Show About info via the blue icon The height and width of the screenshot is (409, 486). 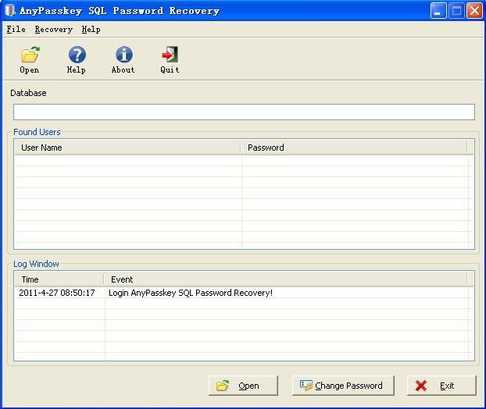[x=124, y=55]
